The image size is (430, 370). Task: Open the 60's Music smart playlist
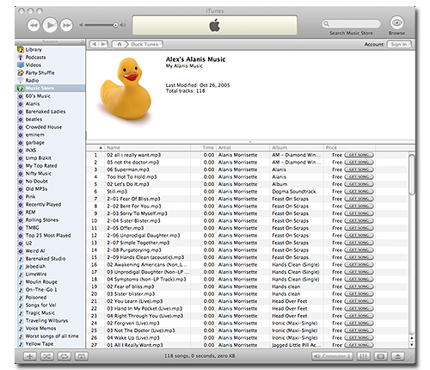click(x=50, y=96)
